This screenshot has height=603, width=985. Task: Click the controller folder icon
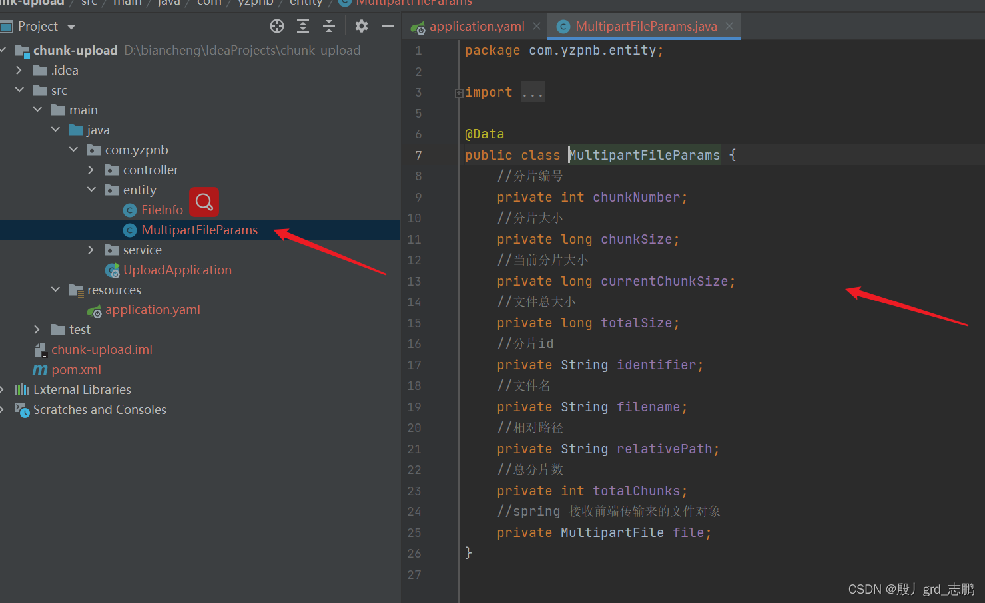pos(112,170)
